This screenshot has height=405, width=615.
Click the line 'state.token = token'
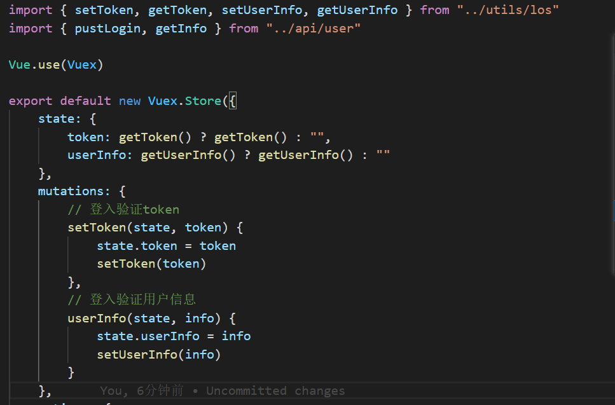click(x=166, y=246)
